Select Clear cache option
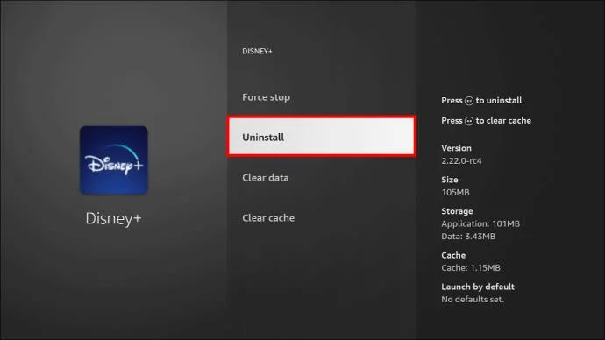Viewport: 605px width, 340px height. click(x=268, y=218)
